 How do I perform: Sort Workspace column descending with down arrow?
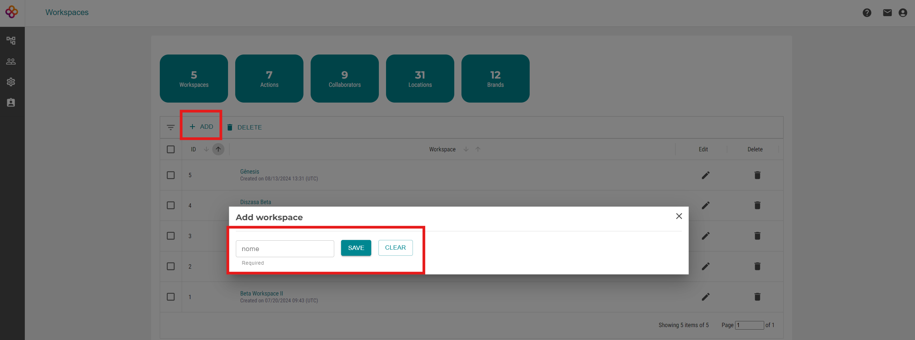click(466, 149)
